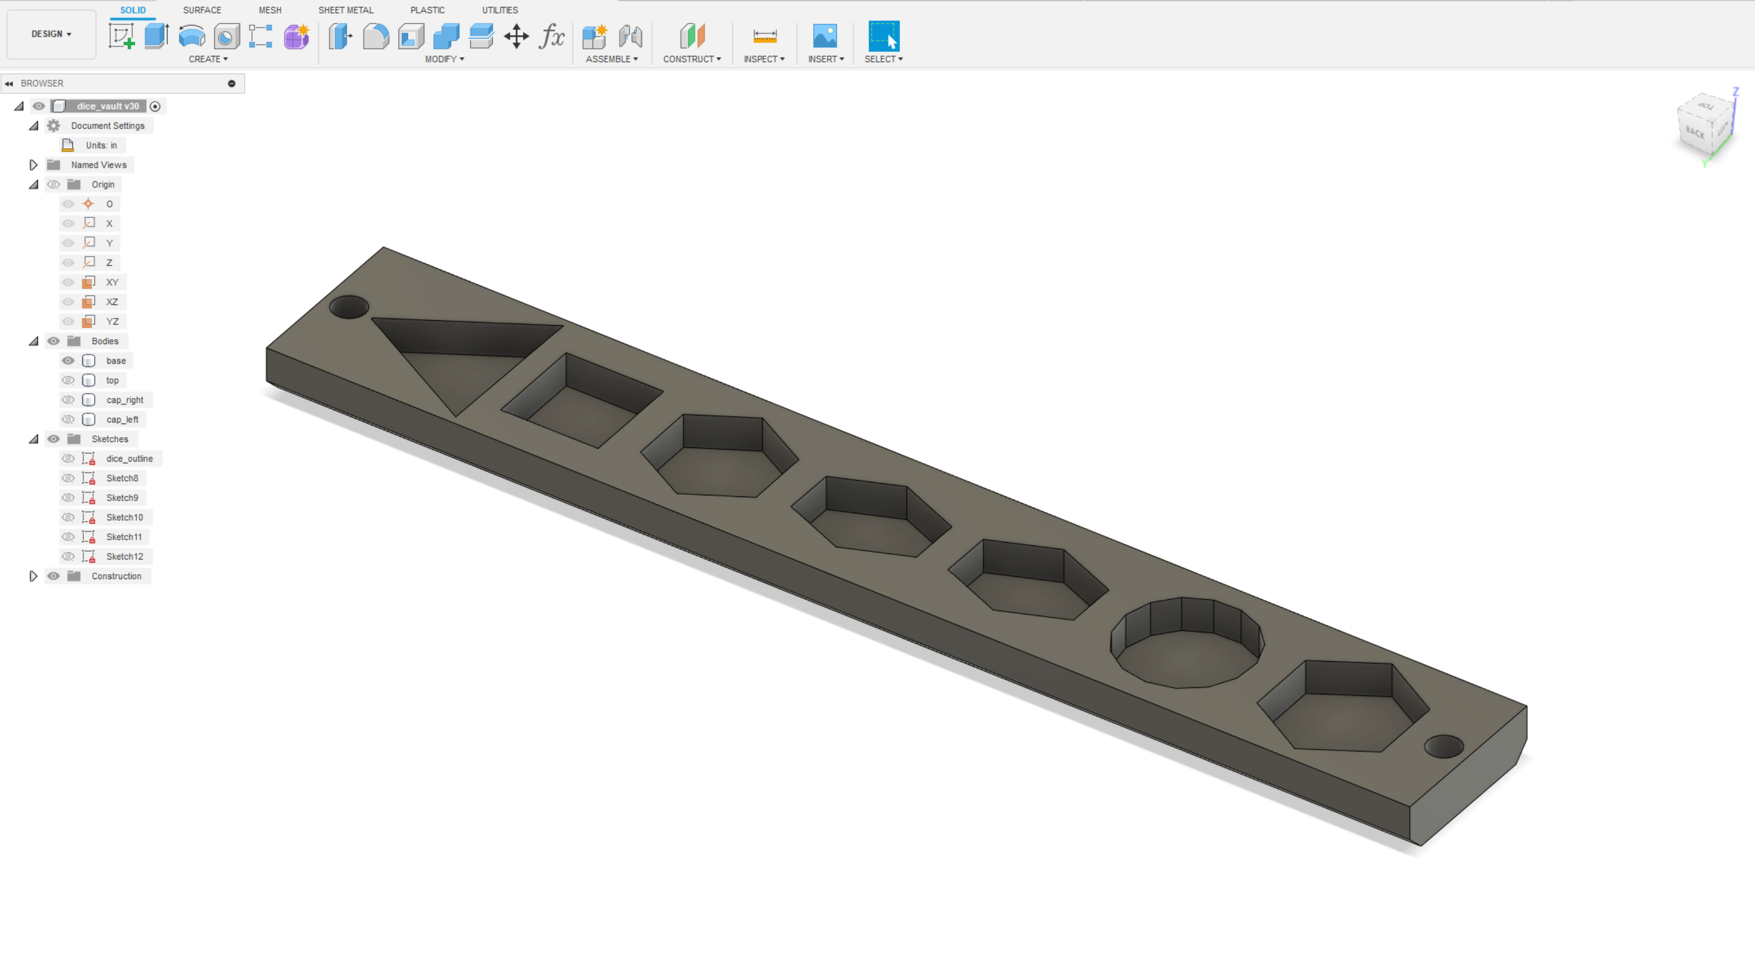Switch to the SURFACE tab
Image resolution: width=1755 pixels, height=976 pixels.
pyautogui.click(x=202, y=10)
